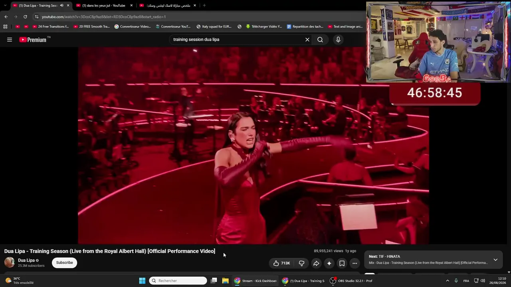Viewport: 511px width, 287px height.
Task: Save the video to a playlist
Action: (x=342, y=263)
